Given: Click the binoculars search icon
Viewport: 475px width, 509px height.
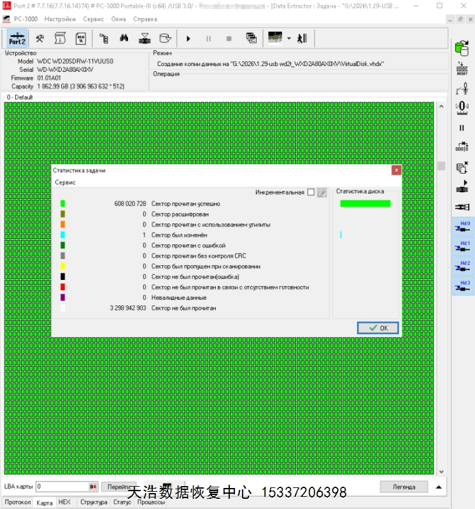Looking at the screenshot, I should 124,38.
